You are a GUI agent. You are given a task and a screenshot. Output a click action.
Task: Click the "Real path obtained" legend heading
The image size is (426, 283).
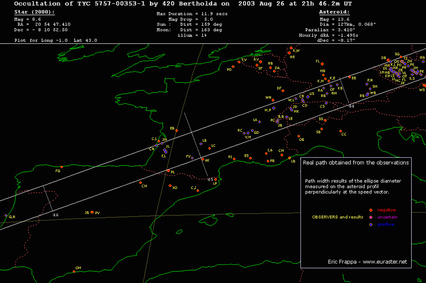pos(355,163)
